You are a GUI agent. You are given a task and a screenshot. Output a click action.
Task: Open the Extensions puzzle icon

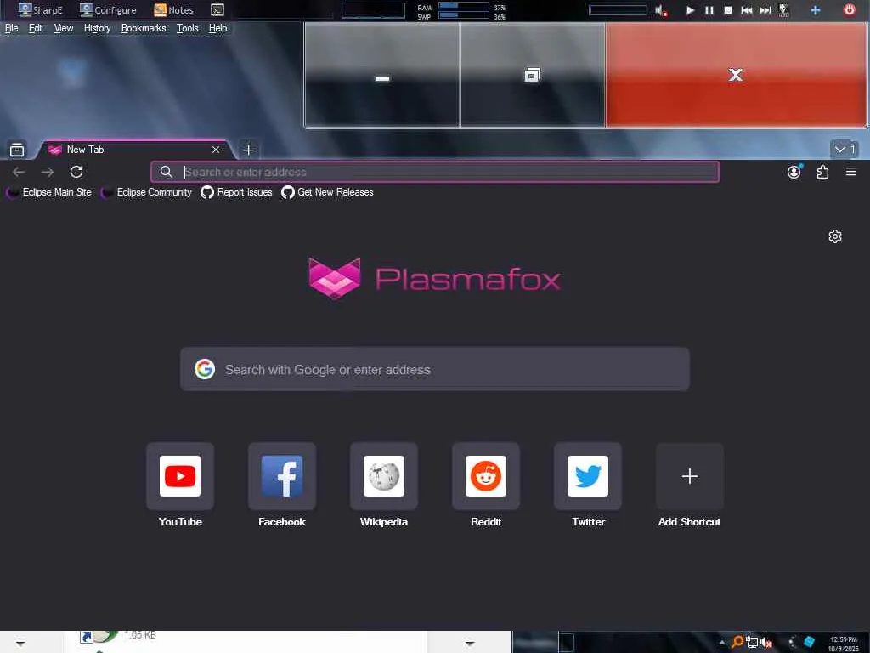click(x=822, y=172)
